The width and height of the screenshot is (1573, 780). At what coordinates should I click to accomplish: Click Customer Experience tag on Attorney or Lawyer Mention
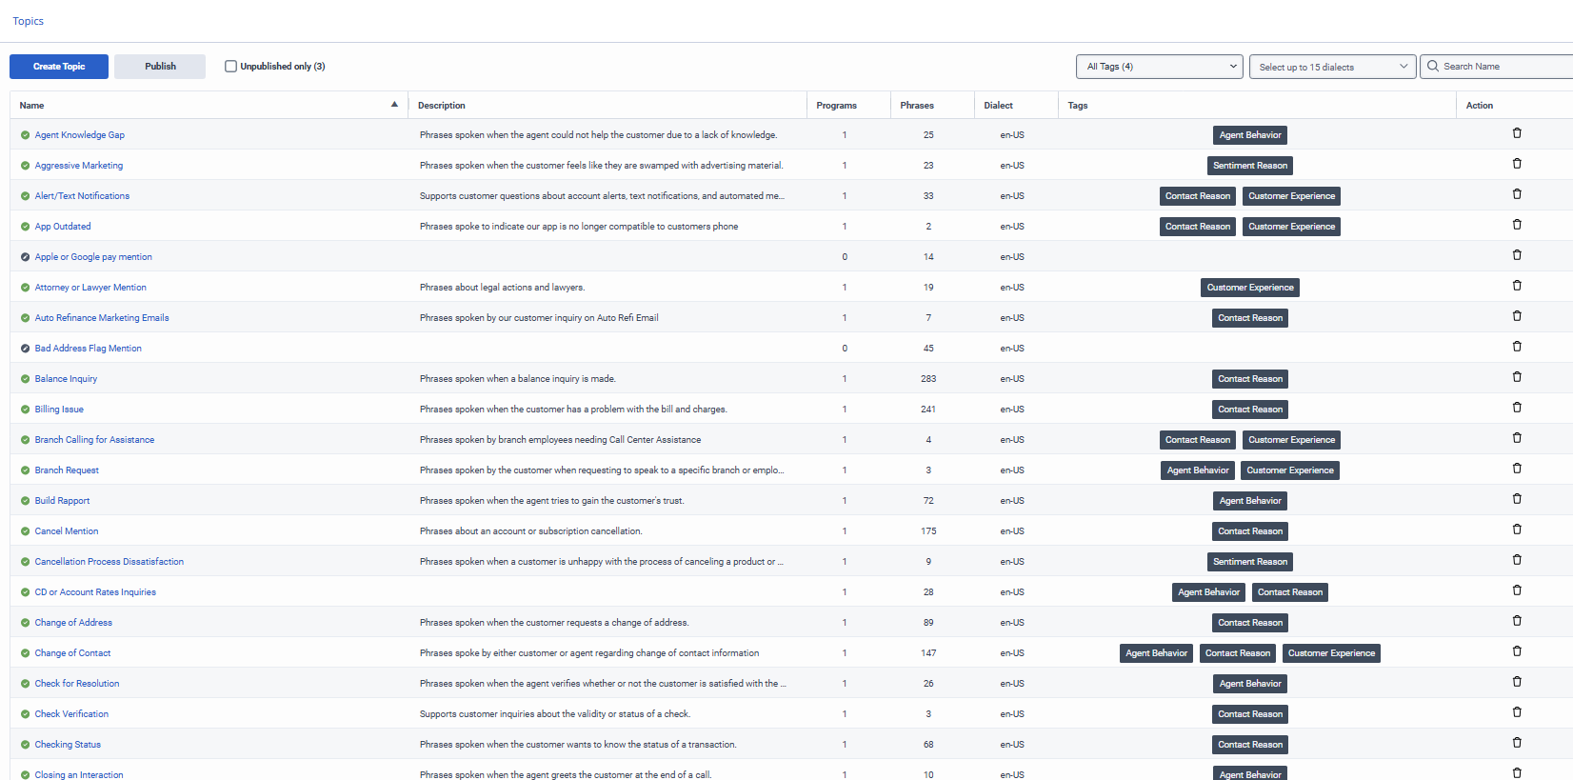1250,288
